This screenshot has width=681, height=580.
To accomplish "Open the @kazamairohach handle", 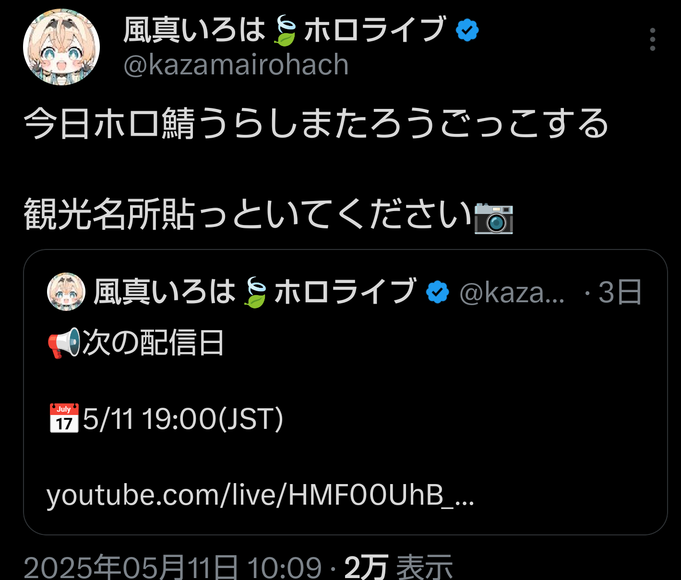I will [236, 65].
